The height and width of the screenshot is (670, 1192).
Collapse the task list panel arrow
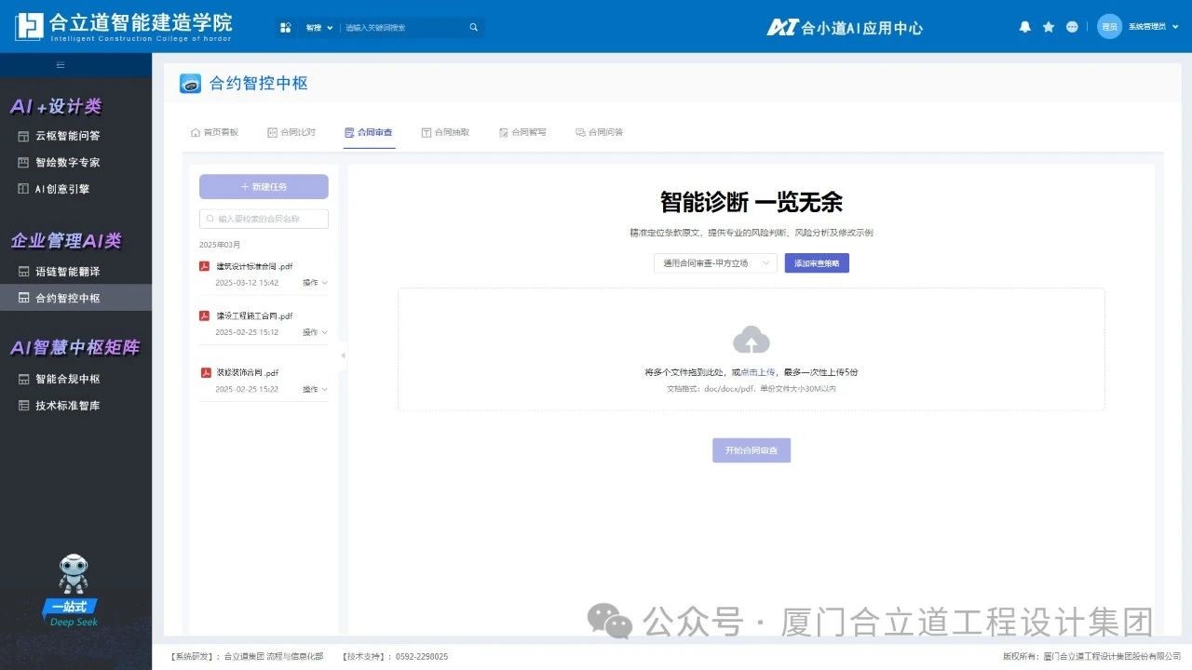(x=343, y=355)
